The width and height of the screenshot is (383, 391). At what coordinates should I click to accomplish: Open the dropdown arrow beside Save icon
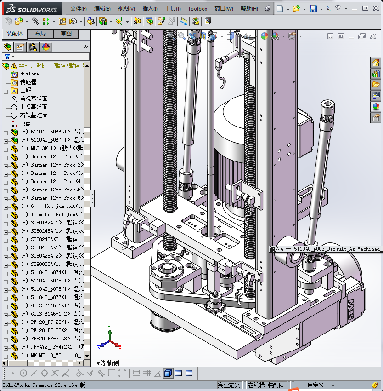click(321, 9)
